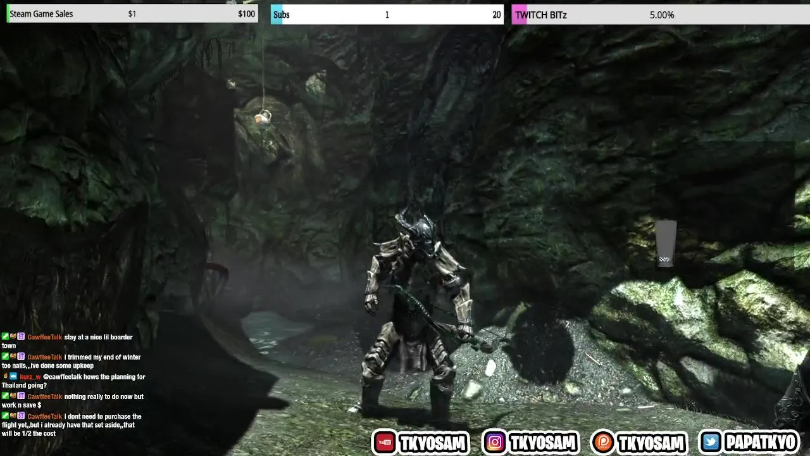Click the '20' subs goal number

click(x=497, y=15)
